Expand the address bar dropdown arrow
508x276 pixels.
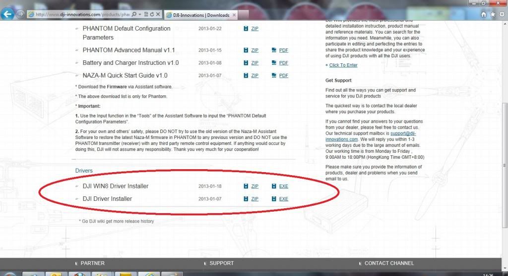pos(140,14)
